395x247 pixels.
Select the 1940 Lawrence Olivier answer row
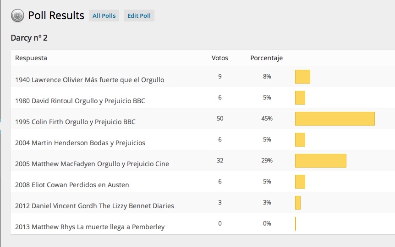point(89,80)
